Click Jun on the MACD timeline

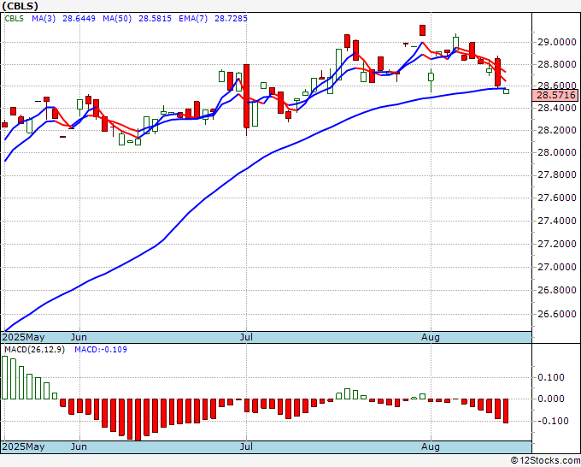(79, 446)
